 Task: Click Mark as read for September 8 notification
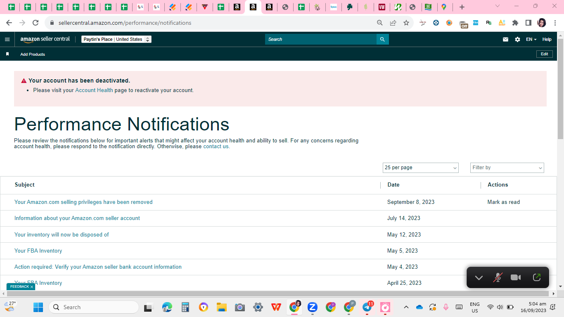[x=504, y=202]
